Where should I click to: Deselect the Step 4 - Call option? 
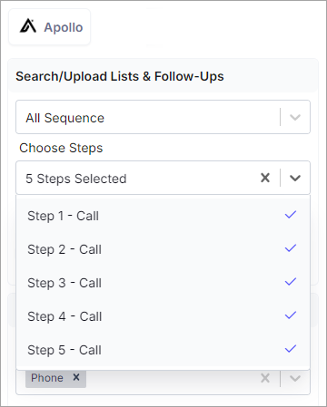(163, 316)
